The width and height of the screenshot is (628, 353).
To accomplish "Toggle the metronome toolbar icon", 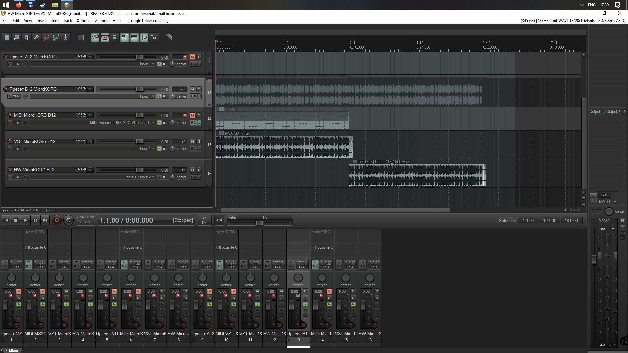I will [x=66, y=37].
